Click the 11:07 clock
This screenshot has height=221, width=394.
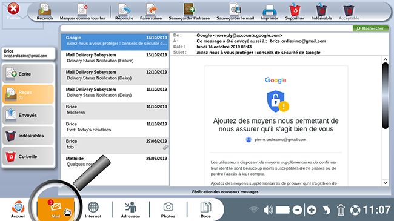376,210
